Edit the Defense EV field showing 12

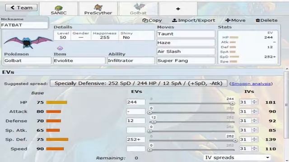[x=136, y=121]
